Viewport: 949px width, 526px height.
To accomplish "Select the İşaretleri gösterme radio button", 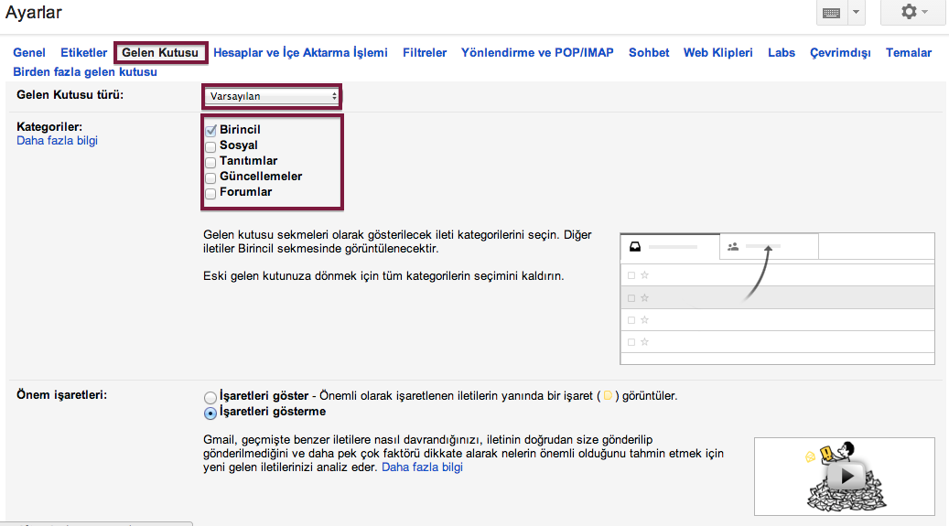I will [210, 413].
